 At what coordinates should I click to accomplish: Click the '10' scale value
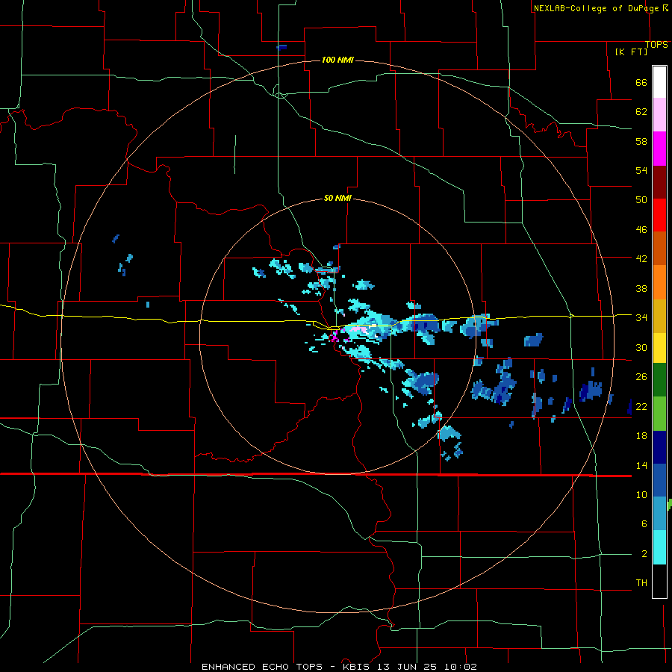[641, 494]
